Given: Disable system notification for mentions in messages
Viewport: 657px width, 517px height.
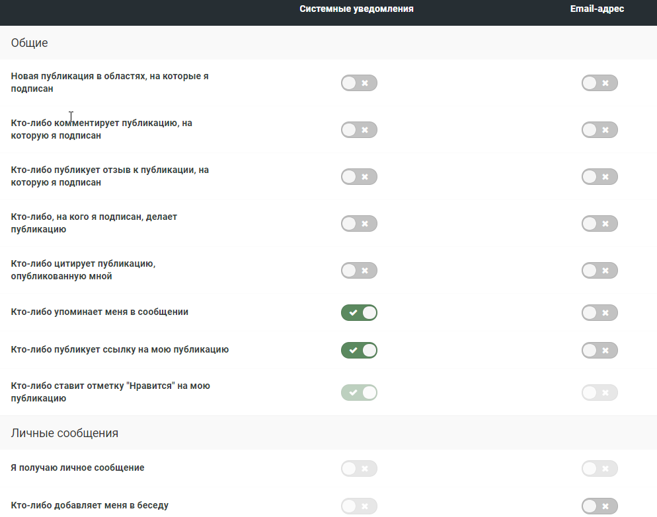Looking at the screenshot, I should pyautogui.click(x=359, y=312).
